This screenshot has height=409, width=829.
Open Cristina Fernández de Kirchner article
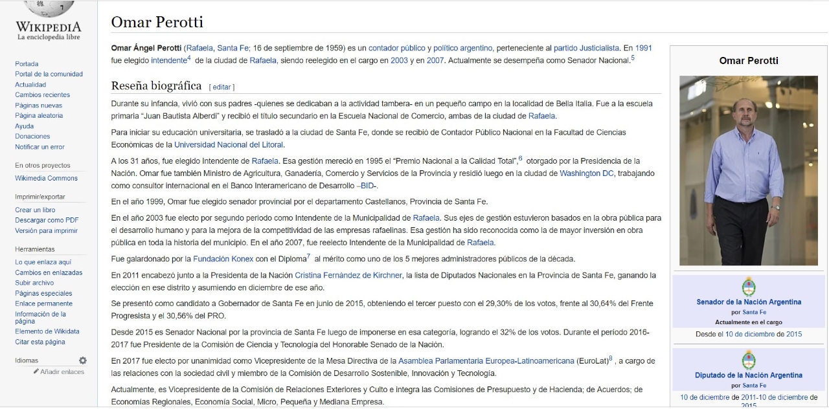pyautogui.click(x=348, y=275)
